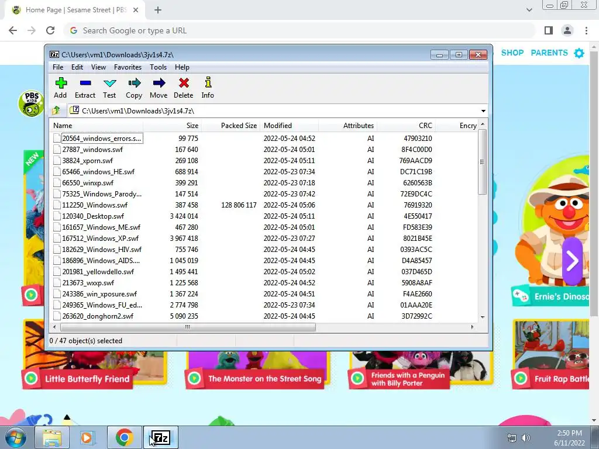Click the volume speaker tray icon

pos(526,438)
